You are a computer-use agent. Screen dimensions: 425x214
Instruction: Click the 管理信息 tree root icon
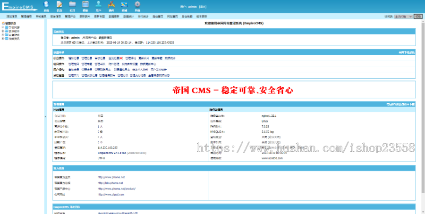[x=3, y=23]
